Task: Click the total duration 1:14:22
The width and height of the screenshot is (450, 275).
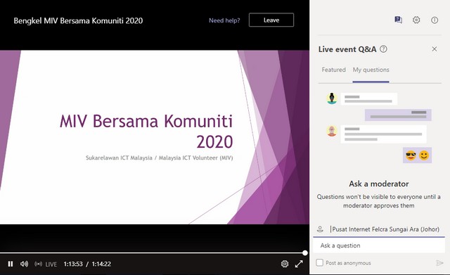Action: (x=101, y=264)
